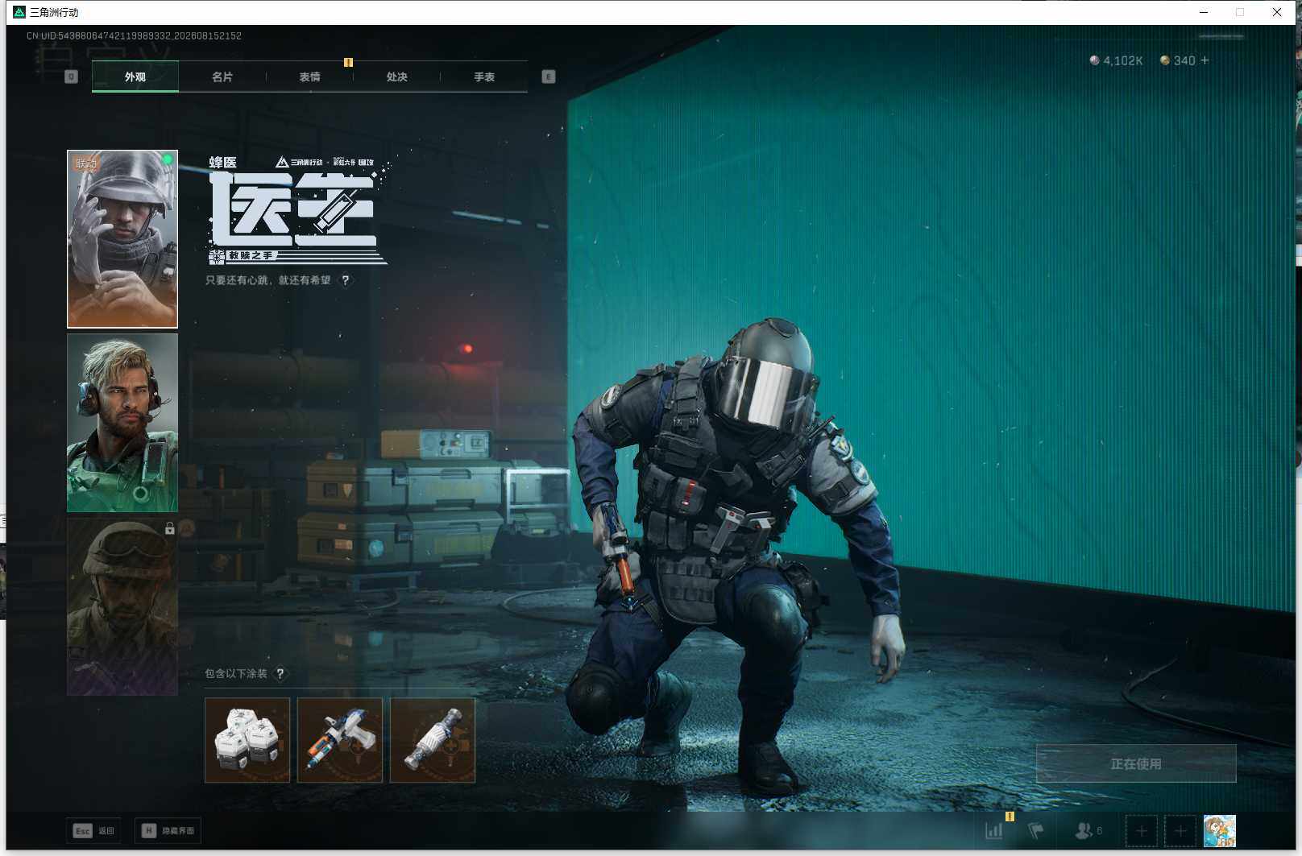Viewport: 1302px width, 856px height.
Task: Click the lock icon on the third skin
Action: (x=169, y=528)
